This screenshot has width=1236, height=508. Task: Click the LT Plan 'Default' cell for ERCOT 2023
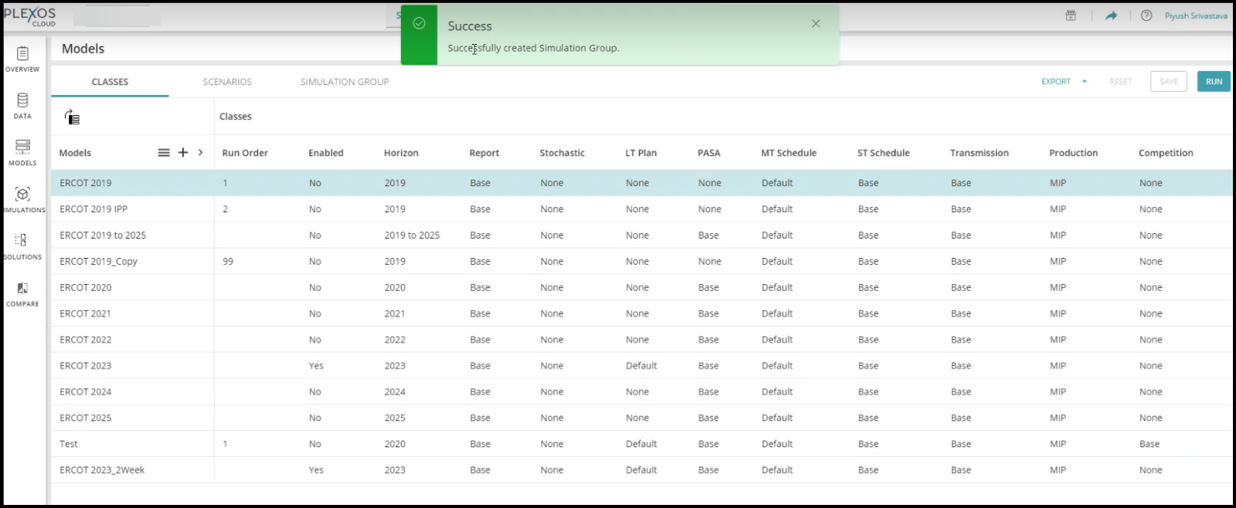click(x=641, y=366)
